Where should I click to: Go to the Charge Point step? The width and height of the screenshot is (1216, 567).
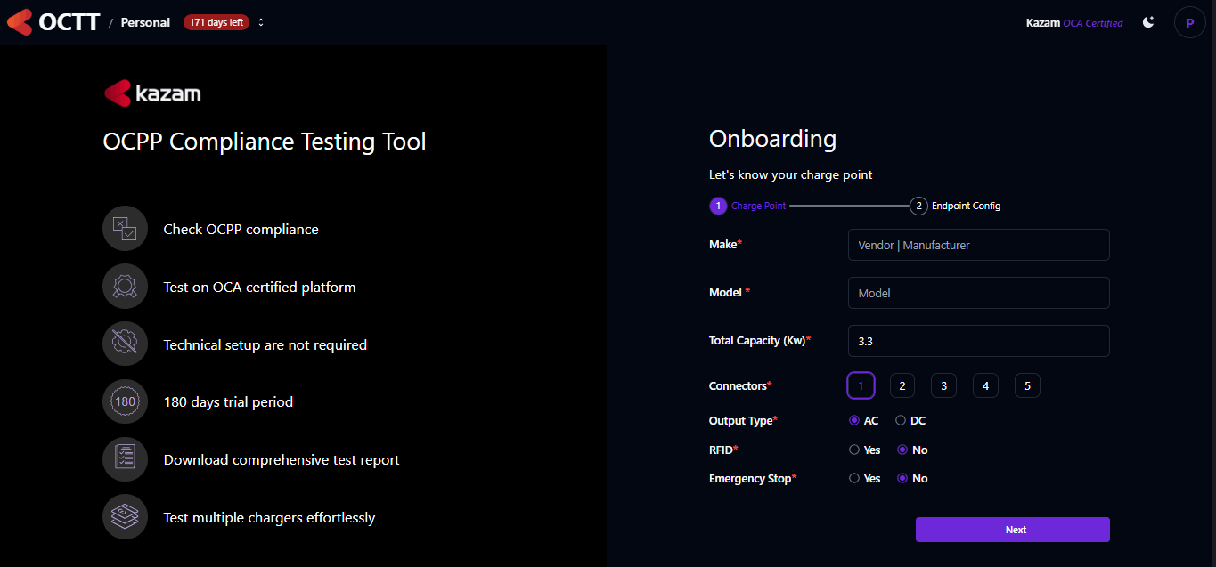tap(747, 206)
